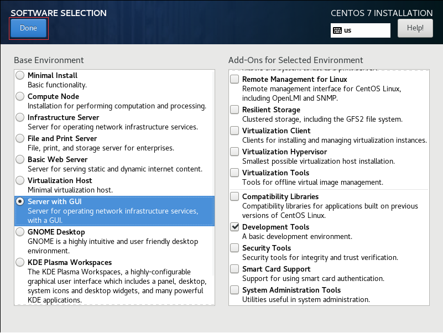Choose Infrastructure Server radio button
This screenshot has height=333, width=443.
(20, 117)
